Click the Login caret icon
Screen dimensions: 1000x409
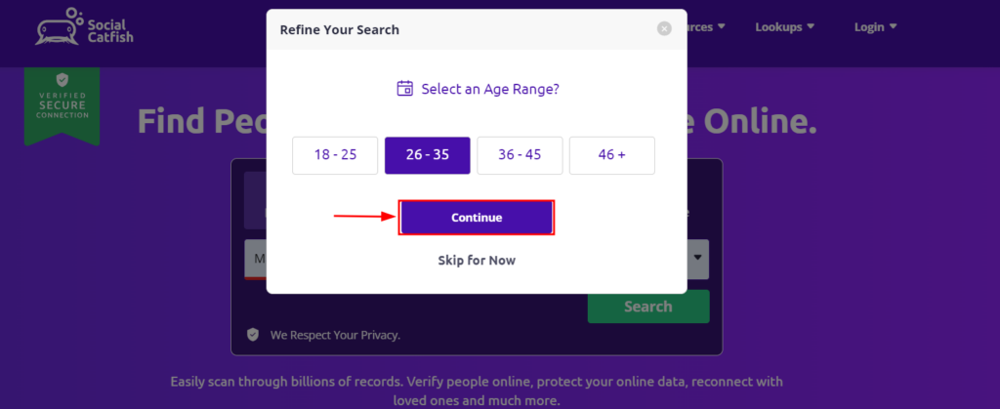click(x=893, y=26)
